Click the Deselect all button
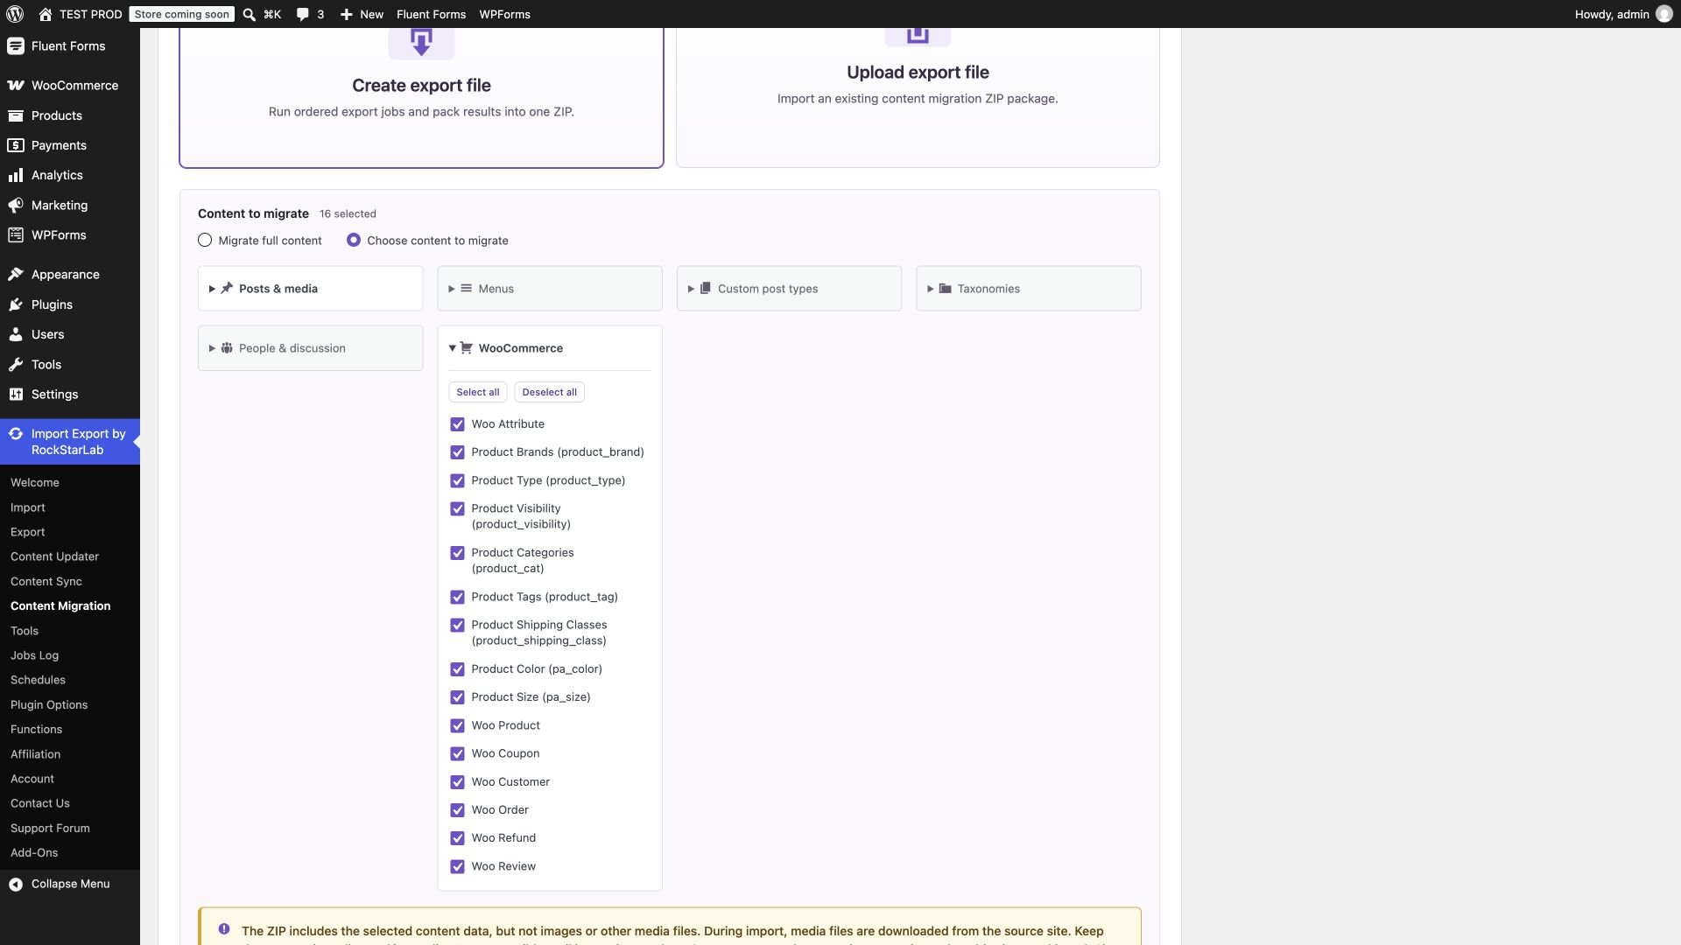 (x=549, y=392)
